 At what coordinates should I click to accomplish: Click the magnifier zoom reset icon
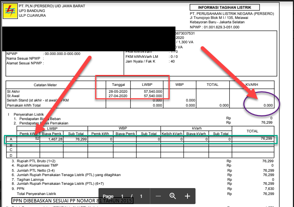[x=173, y=196]
